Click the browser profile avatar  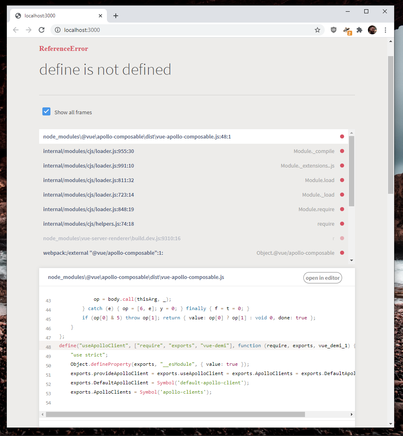(372, 30)
